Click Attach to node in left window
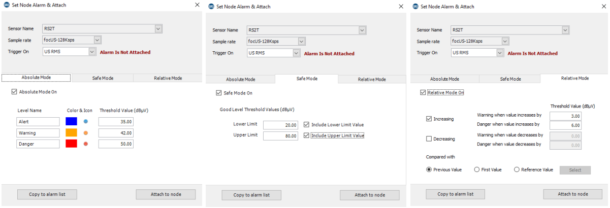 pos(166,194)
